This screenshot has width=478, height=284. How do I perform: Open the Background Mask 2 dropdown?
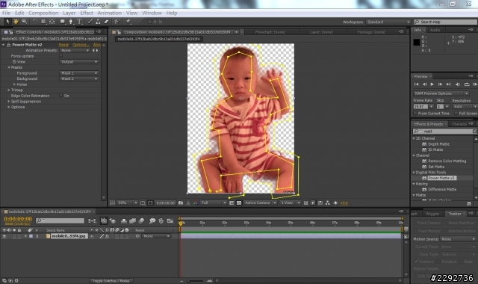point(78,78)
